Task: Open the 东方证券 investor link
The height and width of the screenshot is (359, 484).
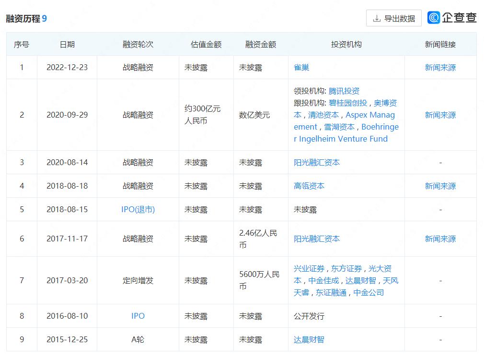Action: click(x=346, y=268)
